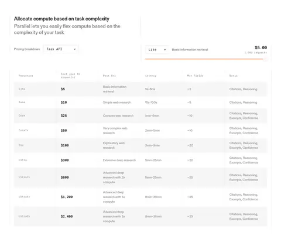Select the Ultra2x processor row
Screen dimensions: 281x242
point(140,178)
